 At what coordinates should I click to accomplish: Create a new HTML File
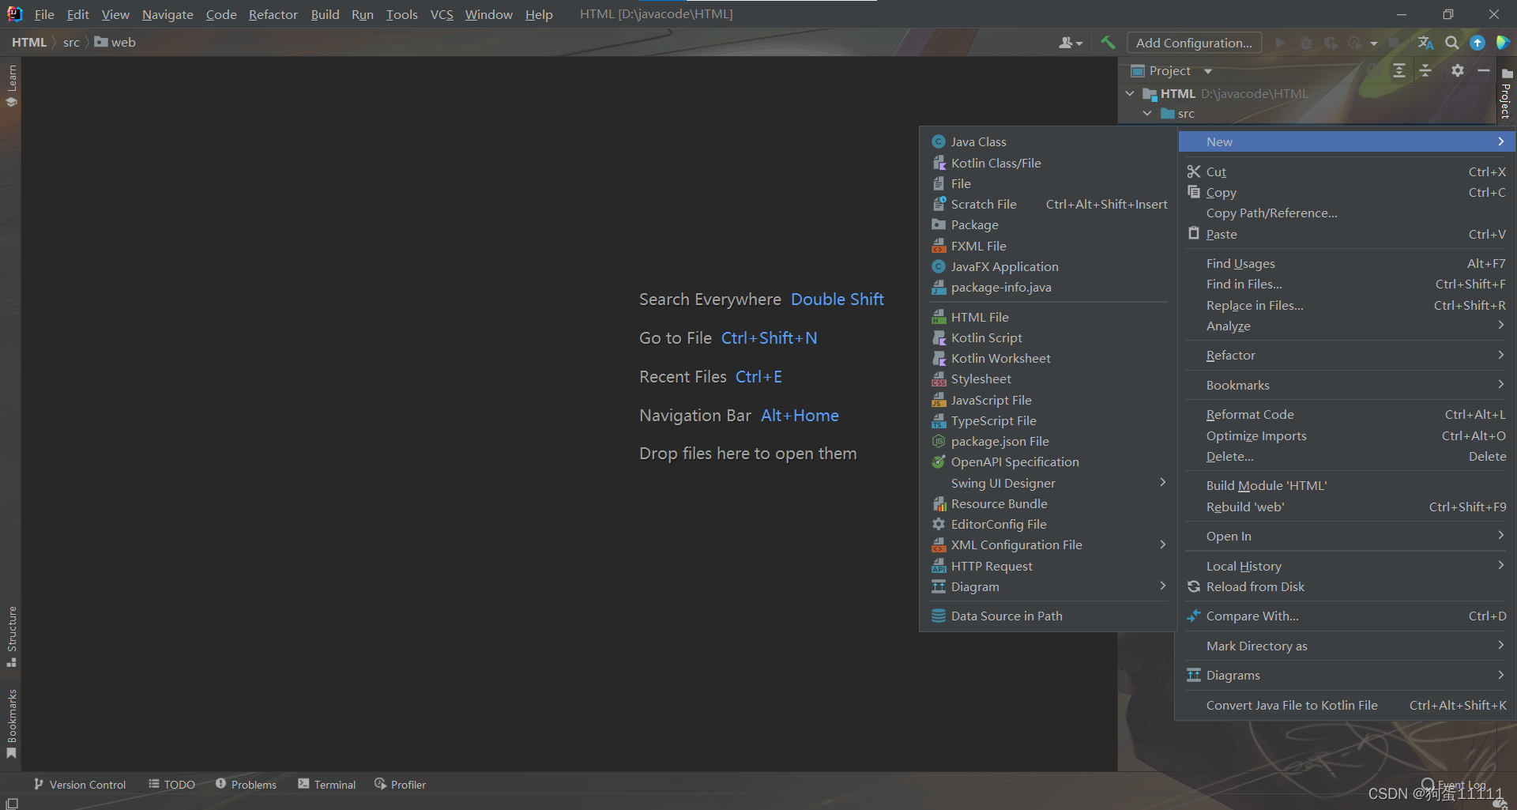point(1048,317)
